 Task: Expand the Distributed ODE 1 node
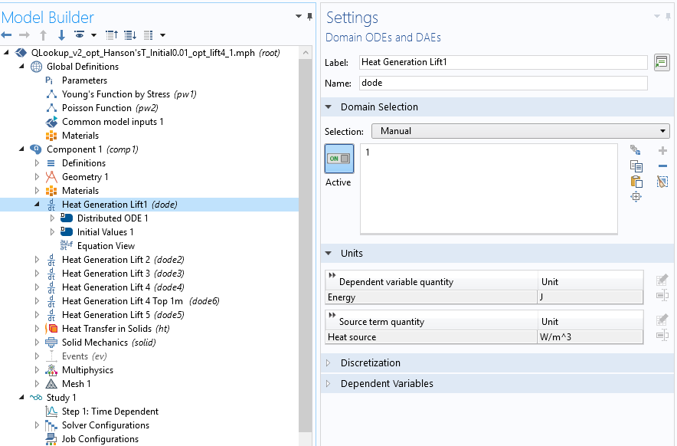pos(52,218)
